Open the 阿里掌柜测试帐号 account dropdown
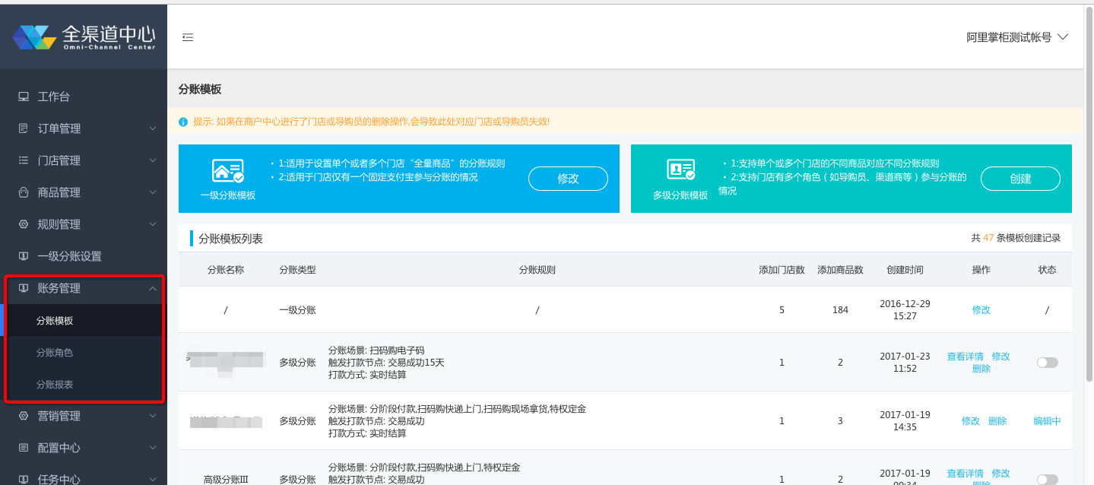Screen dimensions: 1094x485 coord(1017,37)
